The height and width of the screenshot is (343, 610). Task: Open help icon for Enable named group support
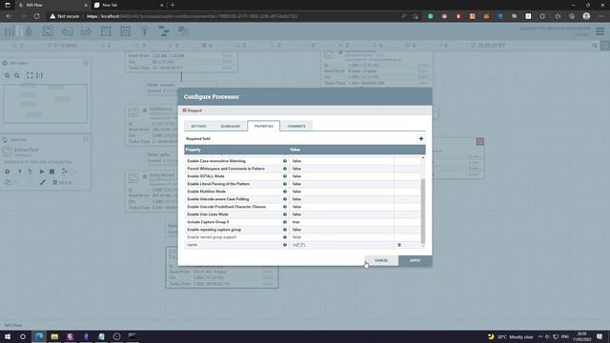click(x=285, y=237)
